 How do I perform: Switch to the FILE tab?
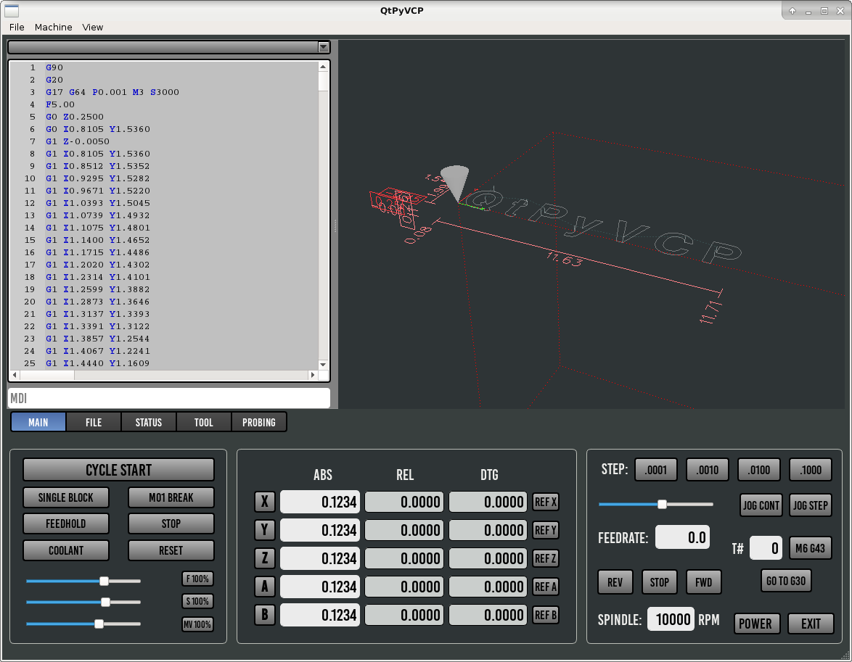pos(94,422)
